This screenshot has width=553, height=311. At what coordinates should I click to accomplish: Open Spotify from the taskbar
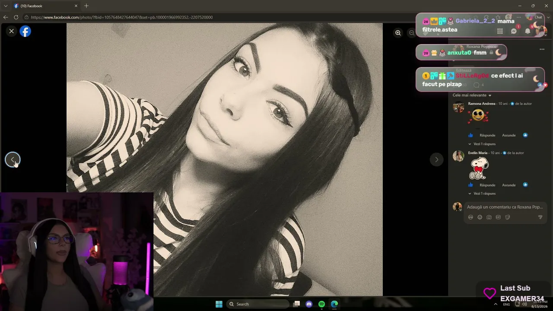tap(321, 304)
